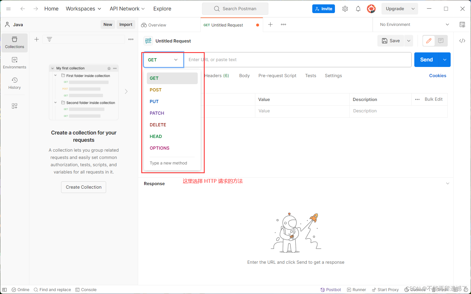The width and height of the screenshot is (471, 294).
Task: Open History in the sidebar
Action: pyautogui.click(x=15, y=83)
